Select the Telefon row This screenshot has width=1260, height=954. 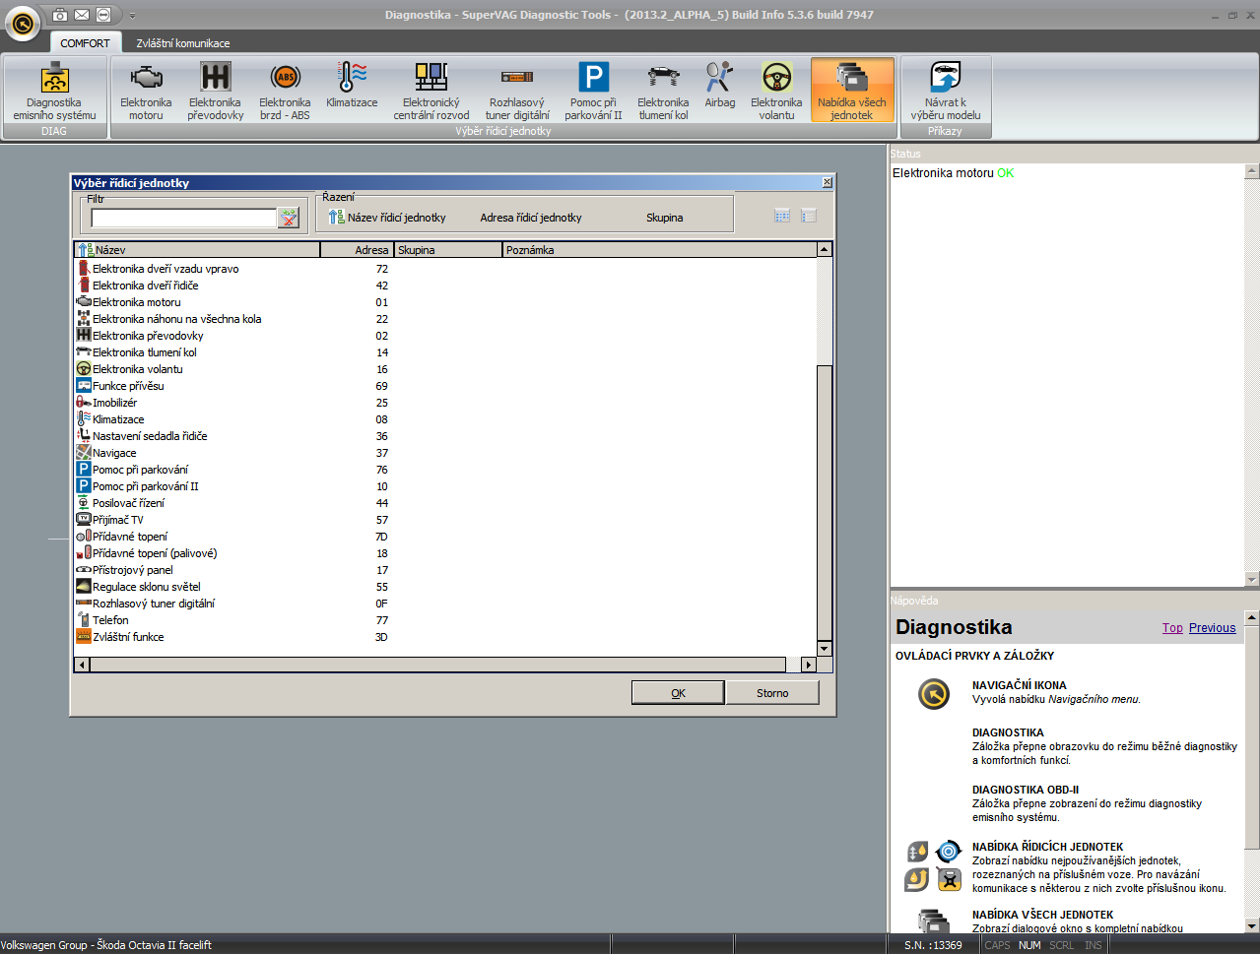(446, 620)
